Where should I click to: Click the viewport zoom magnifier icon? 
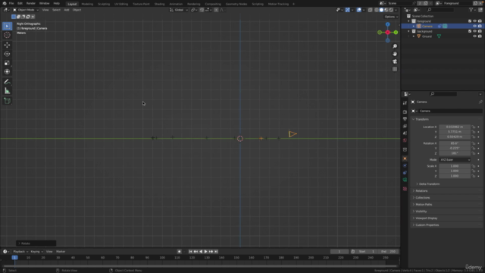tap(395, 46)
